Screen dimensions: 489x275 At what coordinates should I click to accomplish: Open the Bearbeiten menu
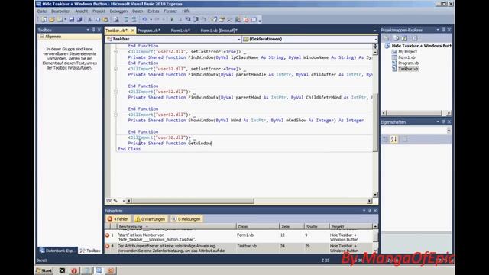[60, 11]
